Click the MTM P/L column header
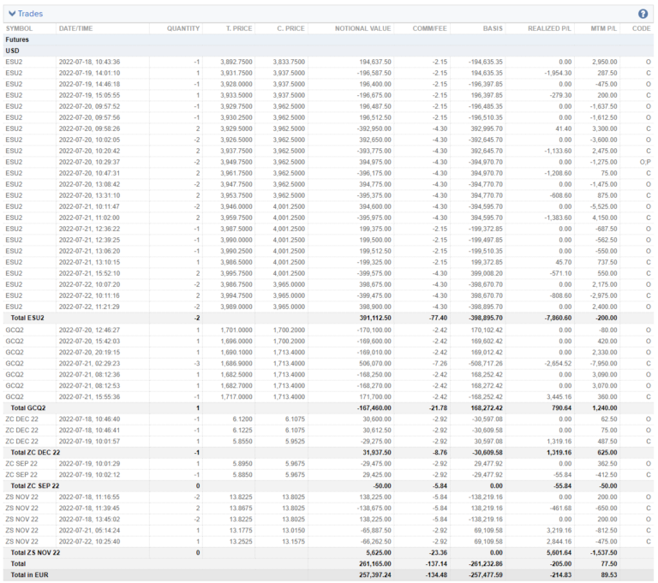The height and width of the screenshot is (583, 658). 603,28
